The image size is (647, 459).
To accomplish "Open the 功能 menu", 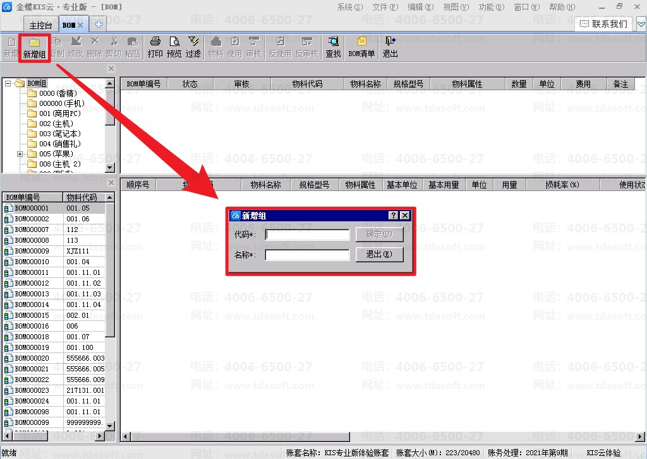I will tap(492, 7).
